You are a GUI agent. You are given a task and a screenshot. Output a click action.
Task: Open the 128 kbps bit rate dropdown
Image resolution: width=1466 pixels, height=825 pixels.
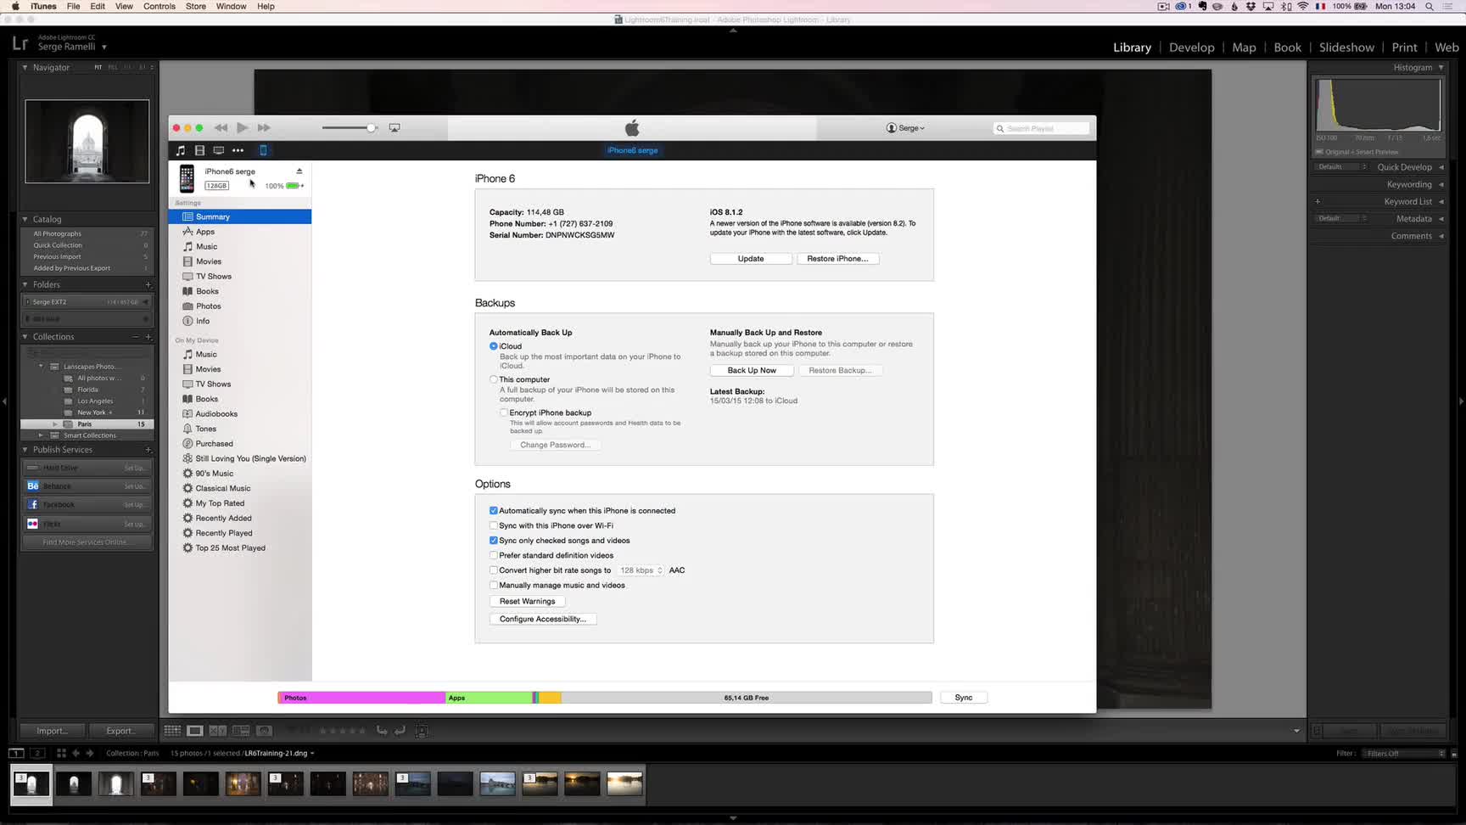[x=641, y=570]
